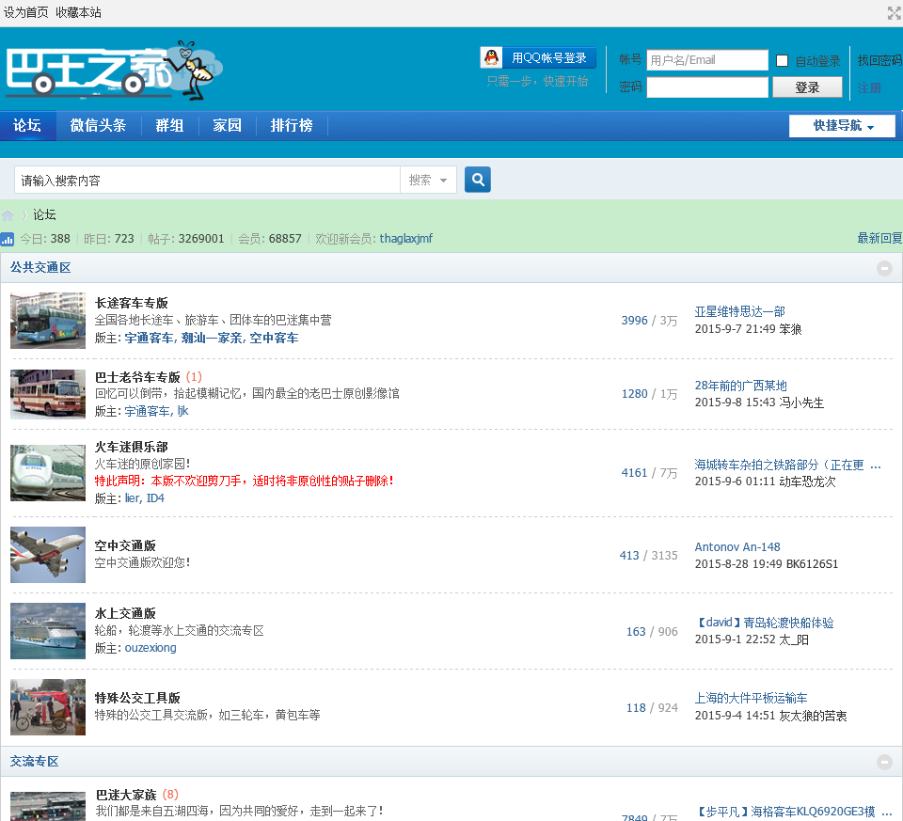
Task: Switch to the 微信头条 nav tab
Action: coord(98,125)
